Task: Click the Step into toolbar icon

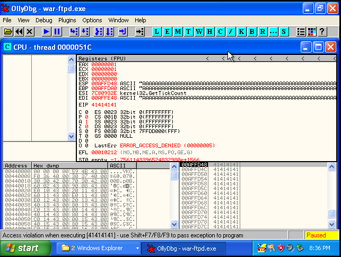Action: click(74, 32)
